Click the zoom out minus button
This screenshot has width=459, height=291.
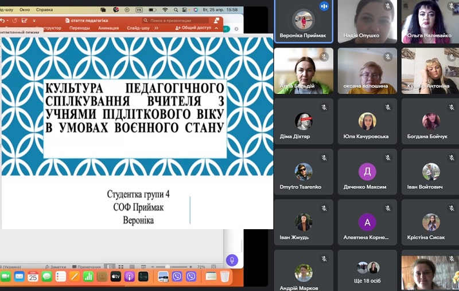point(152,267)
